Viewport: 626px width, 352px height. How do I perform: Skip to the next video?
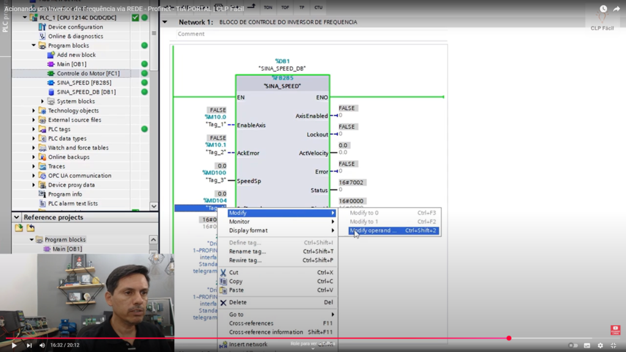(29, 345)
